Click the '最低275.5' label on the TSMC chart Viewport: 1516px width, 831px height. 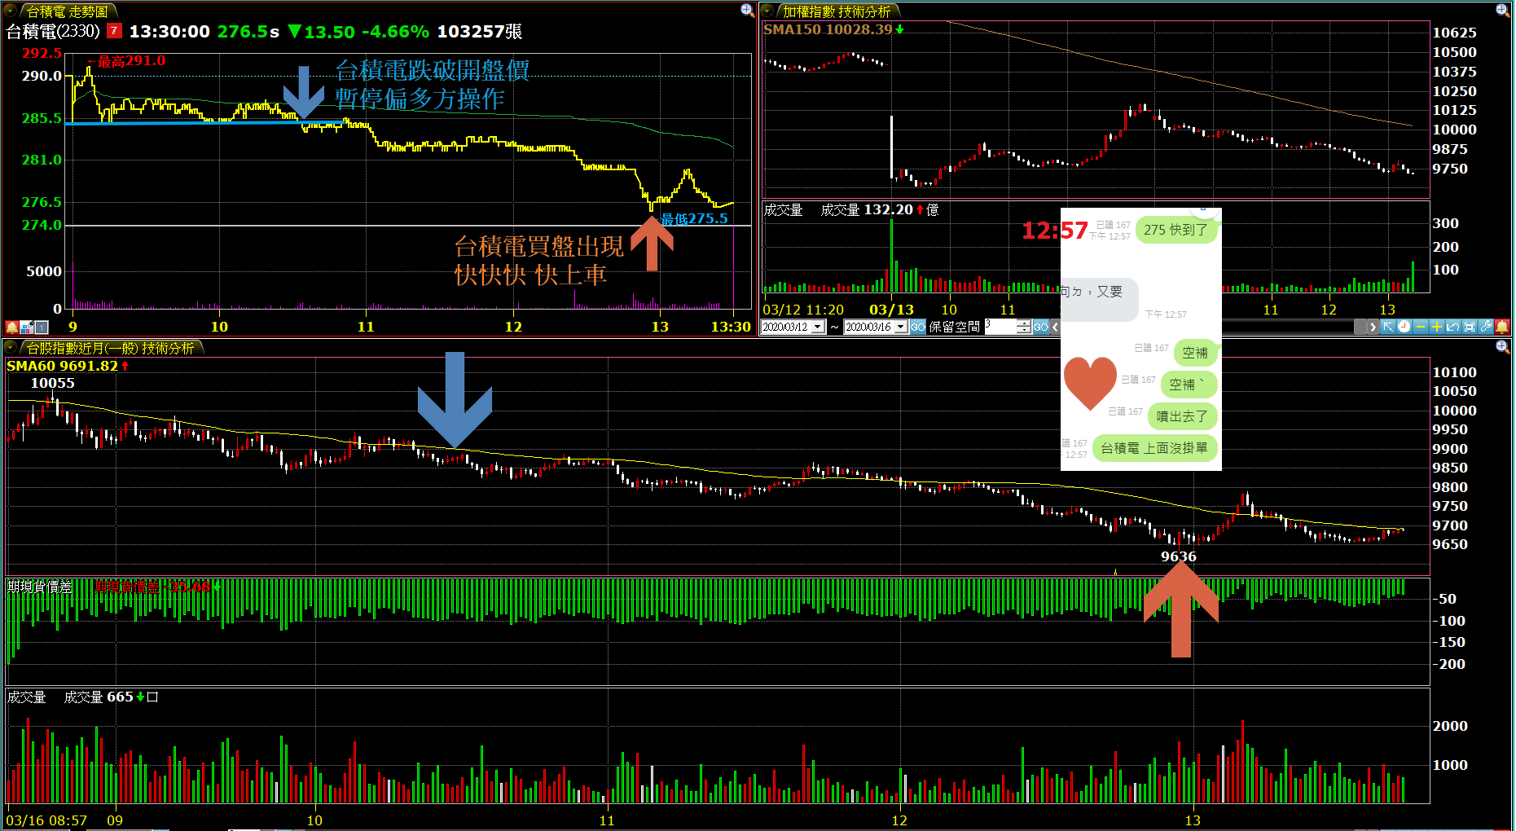tap(694, 218)
